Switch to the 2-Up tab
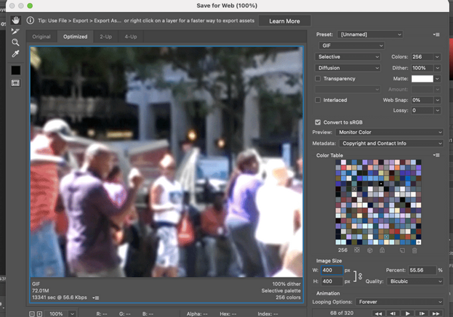Image resolution: width=453 pixels, height=317 pixels. coord(106,37)
